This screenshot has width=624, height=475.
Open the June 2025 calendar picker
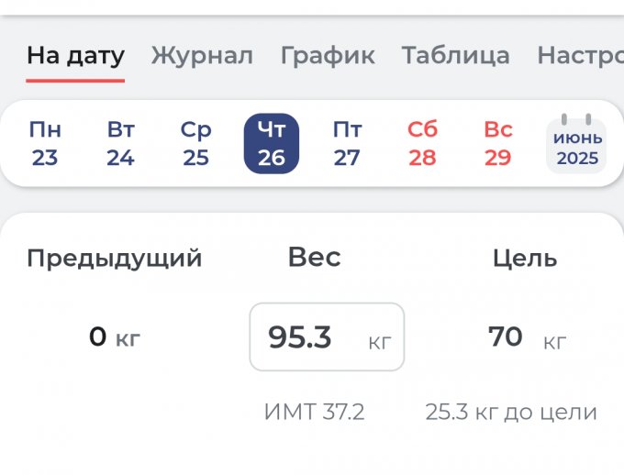coord(576,145)
